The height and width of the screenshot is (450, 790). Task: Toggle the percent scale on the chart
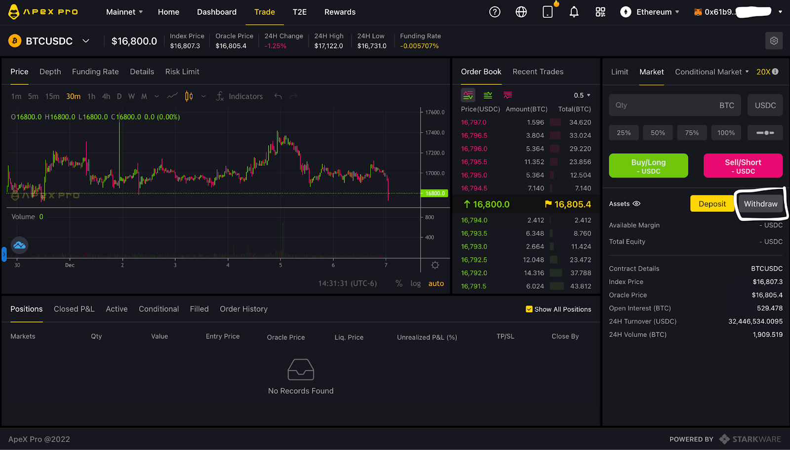click(399, 283)
